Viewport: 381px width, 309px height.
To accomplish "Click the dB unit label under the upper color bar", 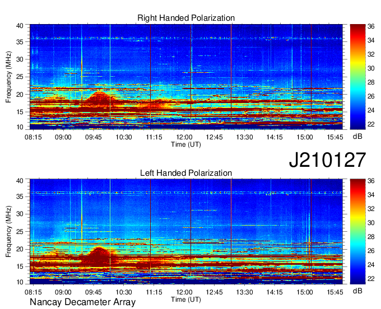I will (x=357, y=137).
